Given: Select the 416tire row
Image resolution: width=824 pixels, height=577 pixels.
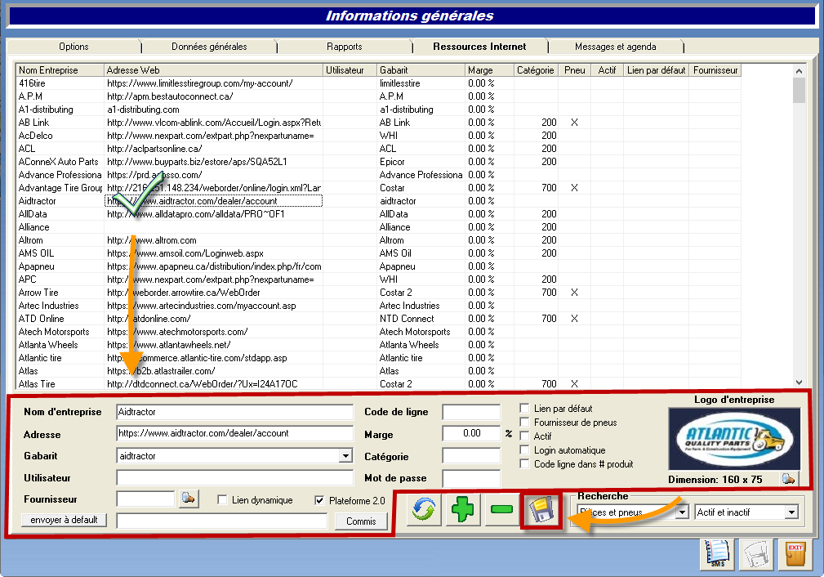Looking at the screenshot, I should point(378,83).
